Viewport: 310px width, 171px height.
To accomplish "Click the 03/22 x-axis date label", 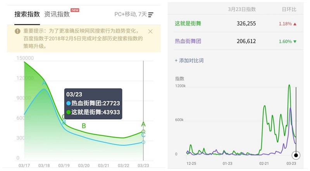I will pos(123,166).
